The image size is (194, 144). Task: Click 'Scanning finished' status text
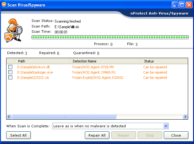[x=68, y=21]
